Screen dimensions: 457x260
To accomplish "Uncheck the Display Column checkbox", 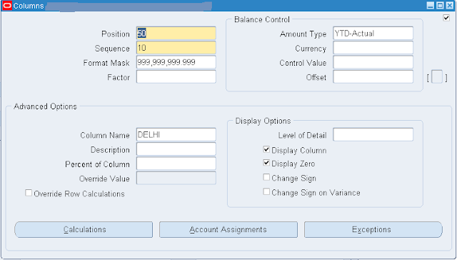I will [266, 149].
